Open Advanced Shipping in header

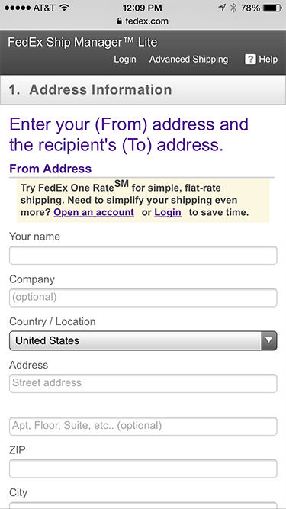188,60
